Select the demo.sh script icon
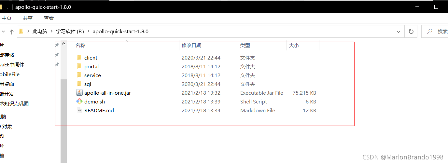The width and height of the screenshot is (448, 163). [x=79, y=102]
